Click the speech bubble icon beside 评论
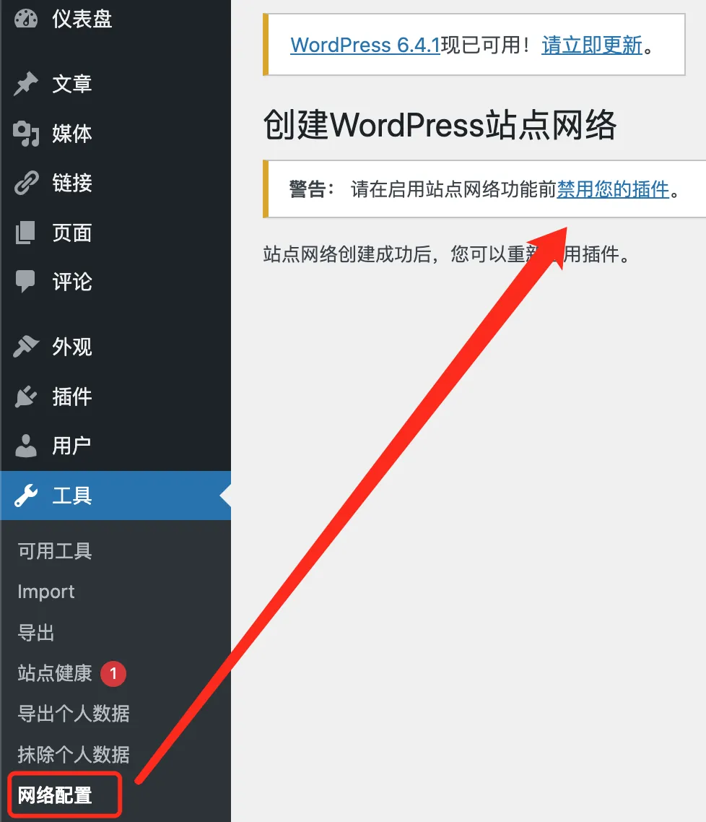Screen dimensions: 706x822 coord(25,282)
